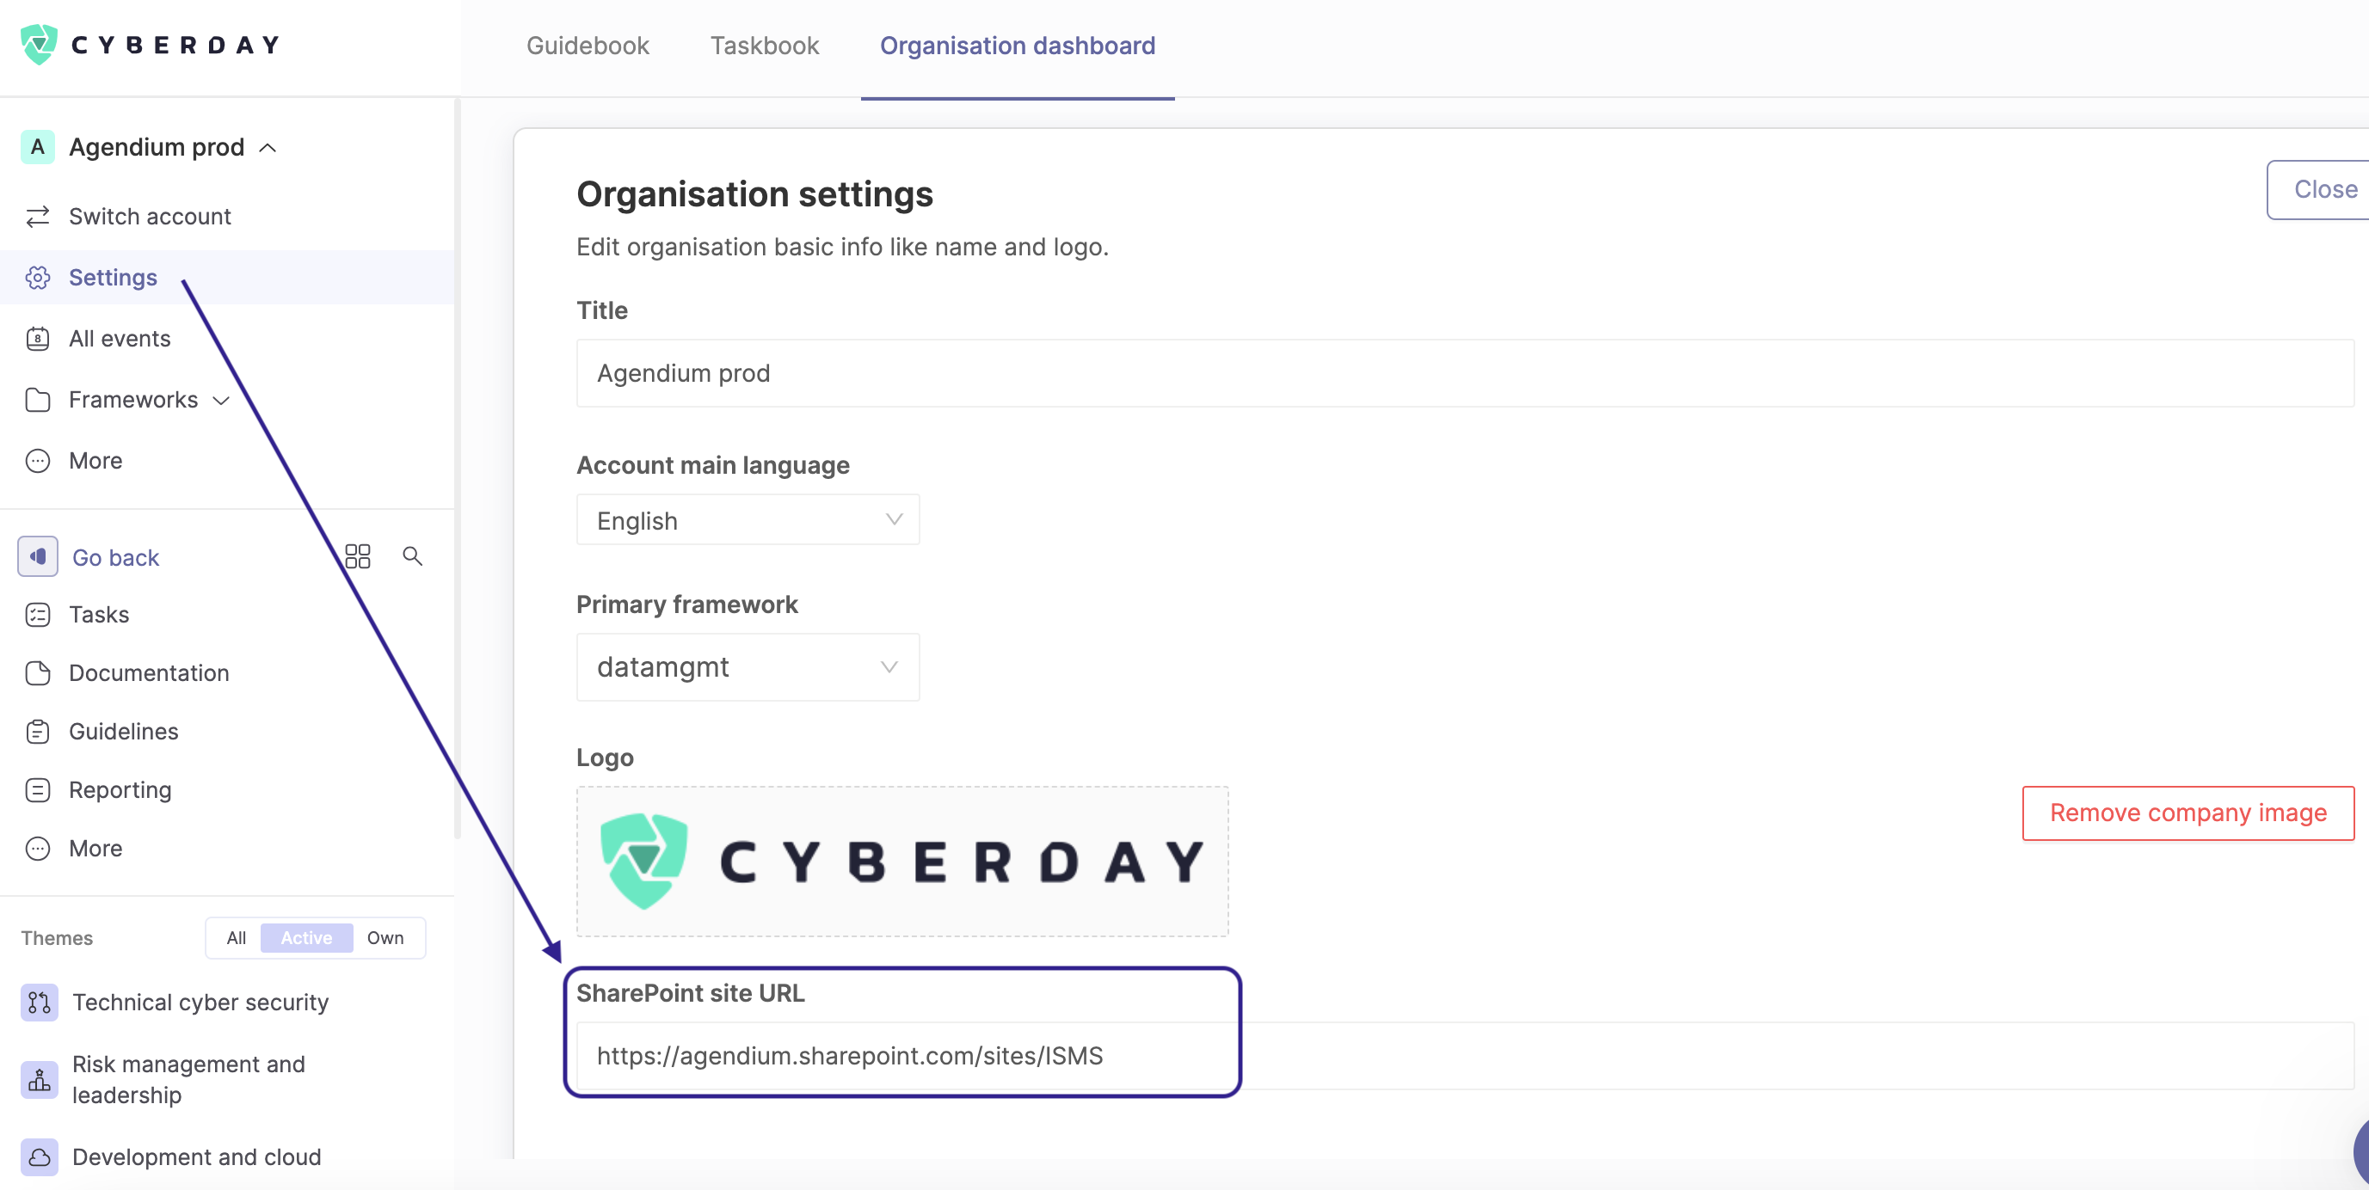Click the Development and cloud icon
The height and width of the screenshot is (1190, 2369).
click(x=40, y=1157)
